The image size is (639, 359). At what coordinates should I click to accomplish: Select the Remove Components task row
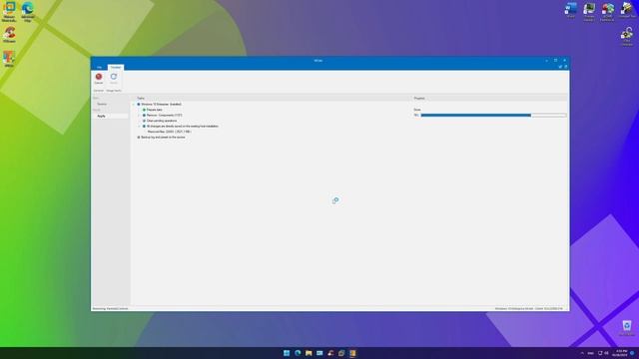point(164,116)
